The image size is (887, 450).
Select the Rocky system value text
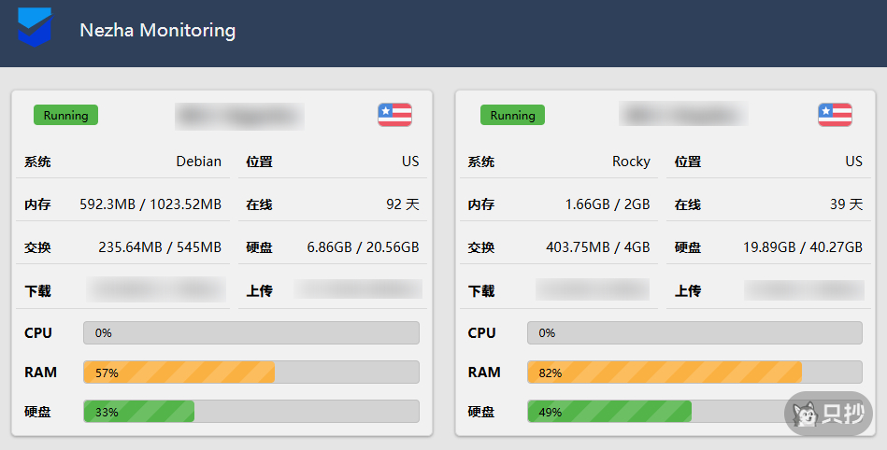631,162
